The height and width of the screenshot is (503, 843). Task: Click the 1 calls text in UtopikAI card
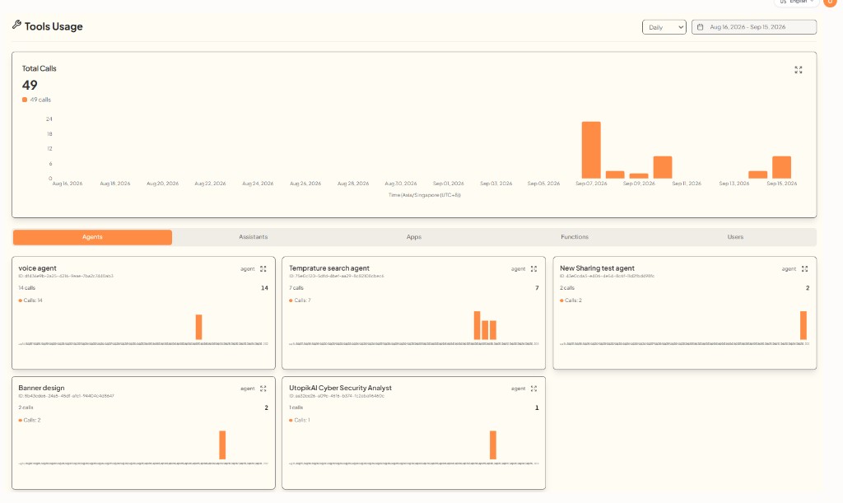(296, 408)
